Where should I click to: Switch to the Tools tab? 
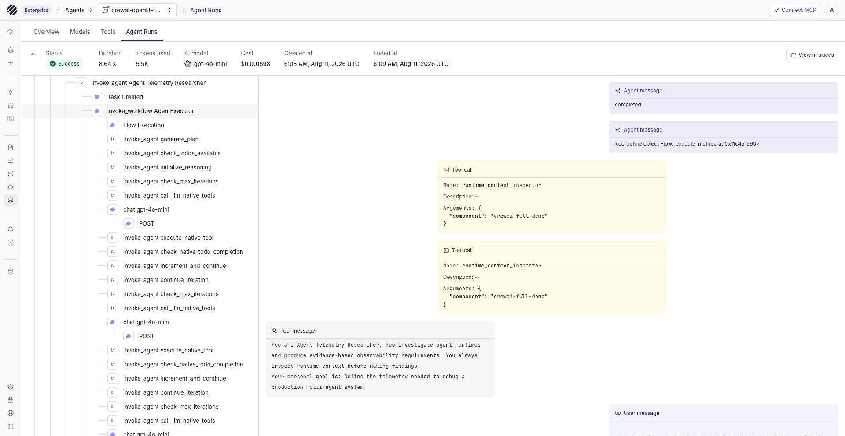pyautogui.click(x=108, y=32)
